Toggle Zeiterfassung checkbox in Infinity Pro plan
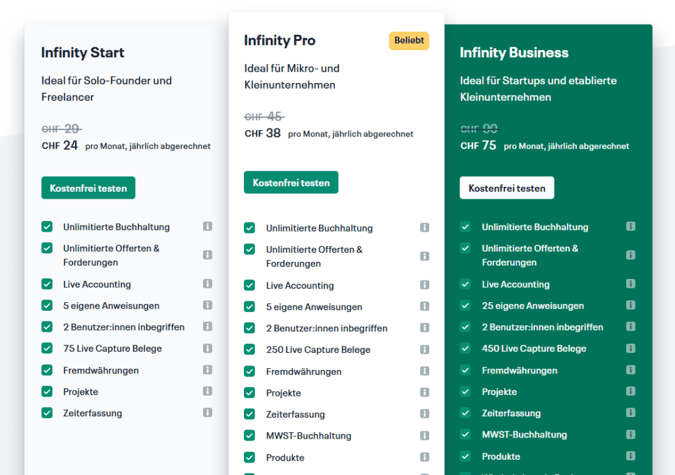The width and height of the screenshot is (675, 475). pos(249,414)
